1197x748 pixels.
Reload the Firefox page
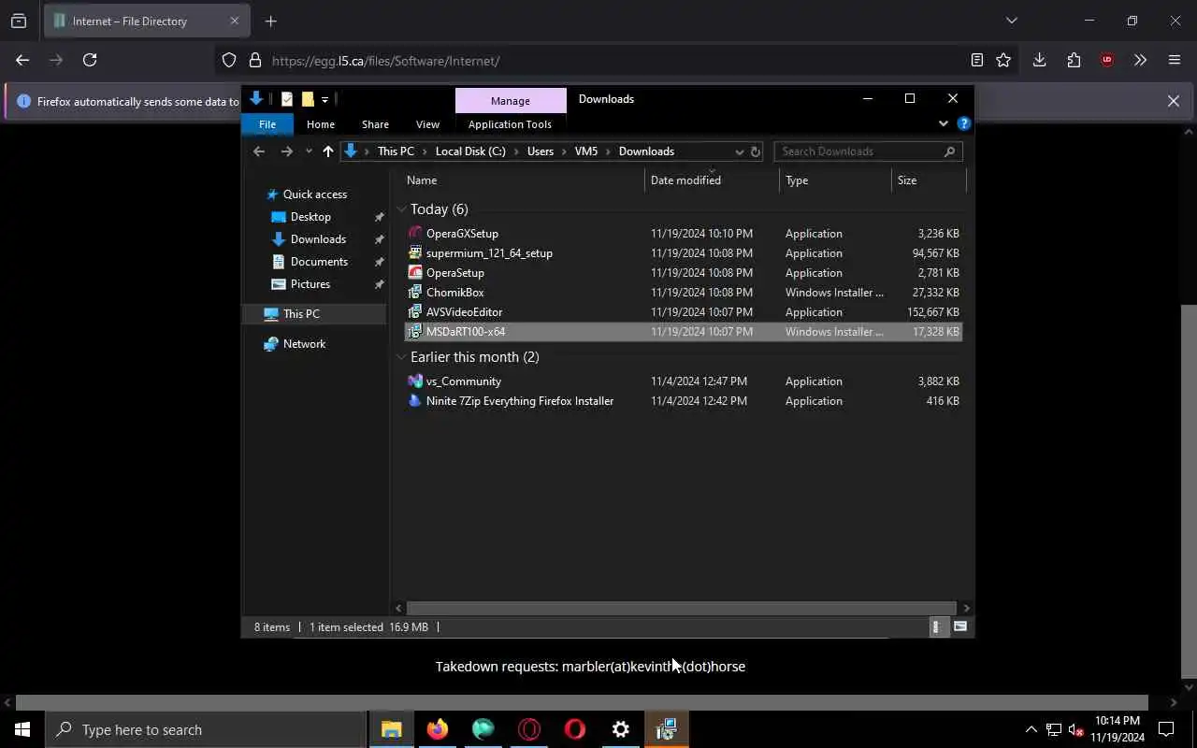[90, 60]
